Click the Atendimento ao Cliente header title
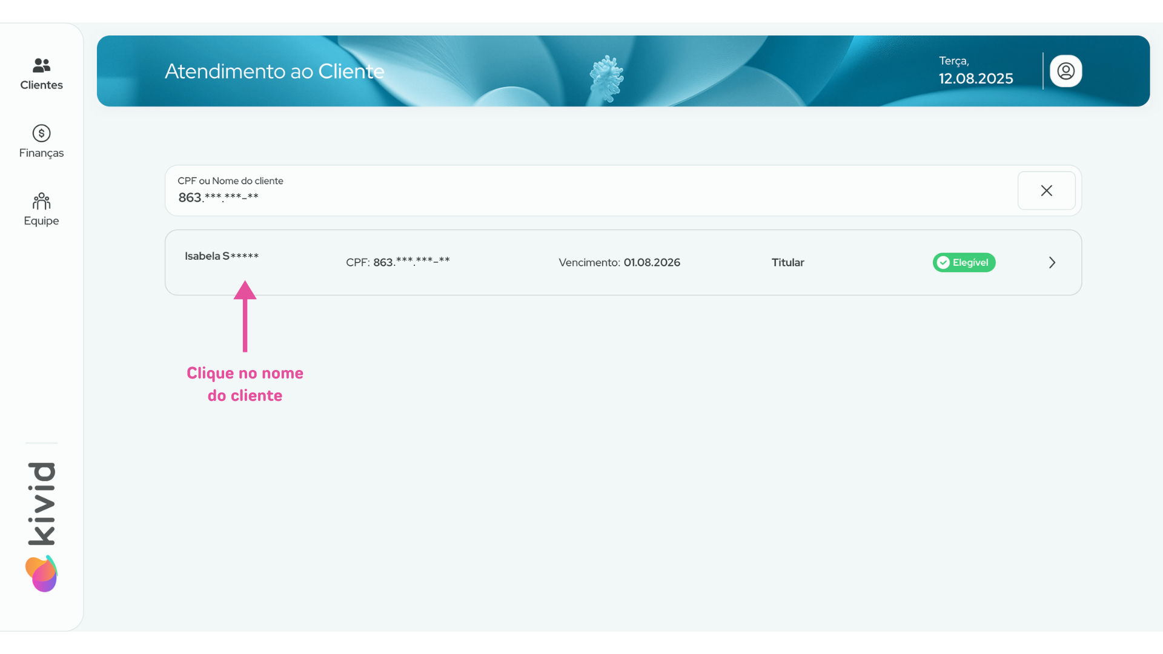Screen dimensions: 1163x654 pyautogui.click(x=274, y=71)
